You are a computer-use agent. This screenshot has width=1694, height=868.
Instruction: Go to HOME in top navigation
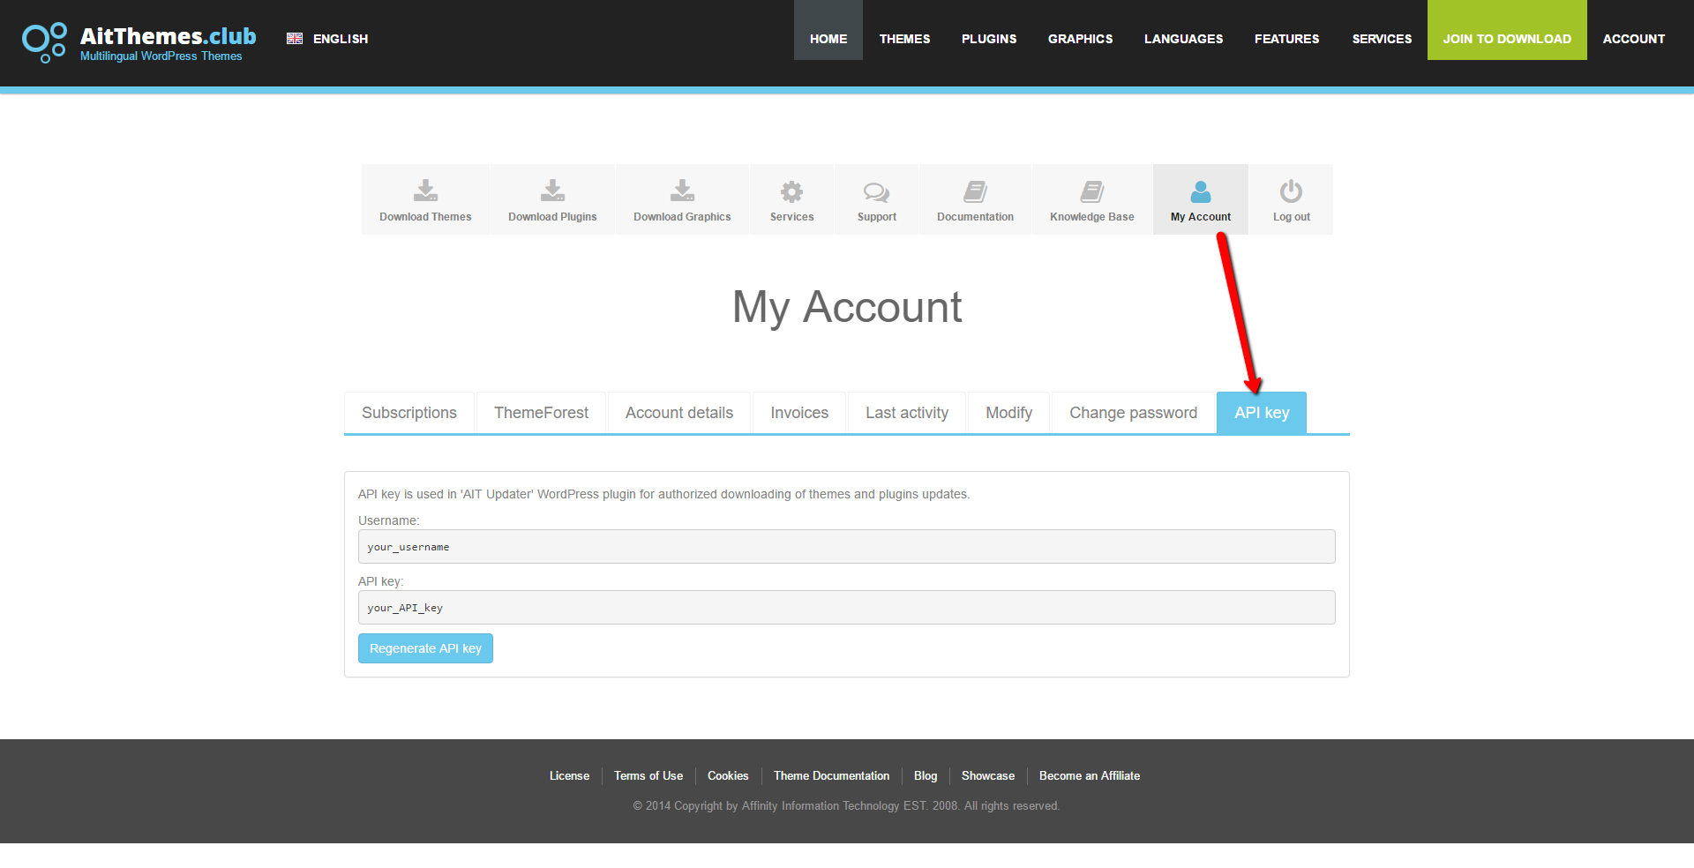click(x=828, y=30)
